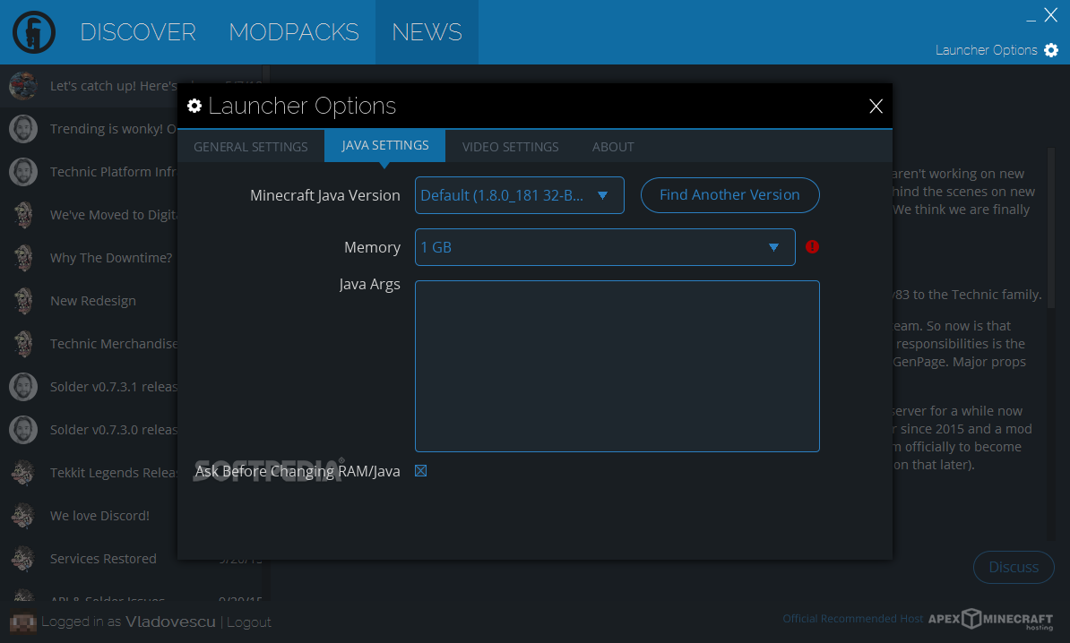
Task: Click Official Recommended Host text
Action: point(852,619)
